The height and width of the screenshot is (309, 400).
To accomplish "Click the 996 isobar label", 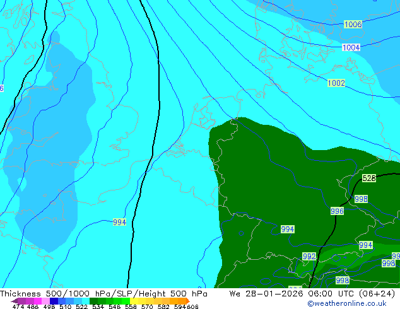I will [337, 211].
